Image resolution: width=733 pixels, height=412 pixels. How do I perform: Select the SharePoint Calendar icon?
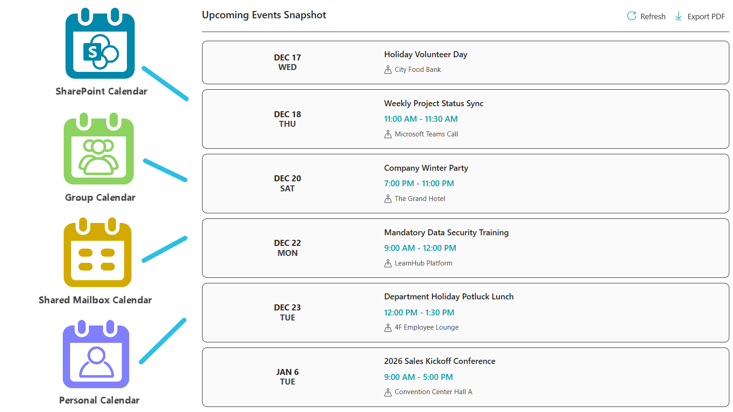click(100, 46)
